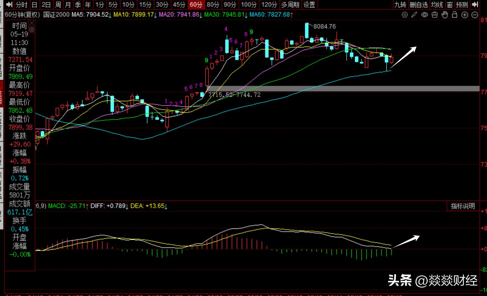Click the MA5: 7904.52 label
487x296 pixels.
point(91,15)
